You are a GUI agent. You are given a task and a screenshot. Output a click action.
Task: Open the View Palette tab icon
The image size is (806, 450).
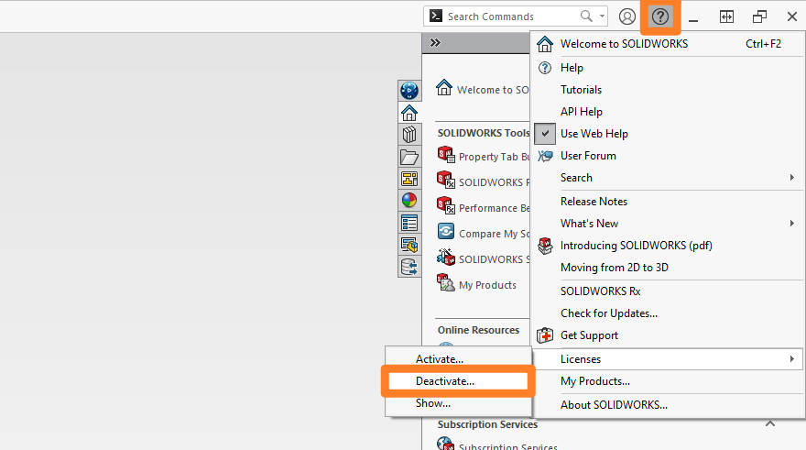pos(409,179)
